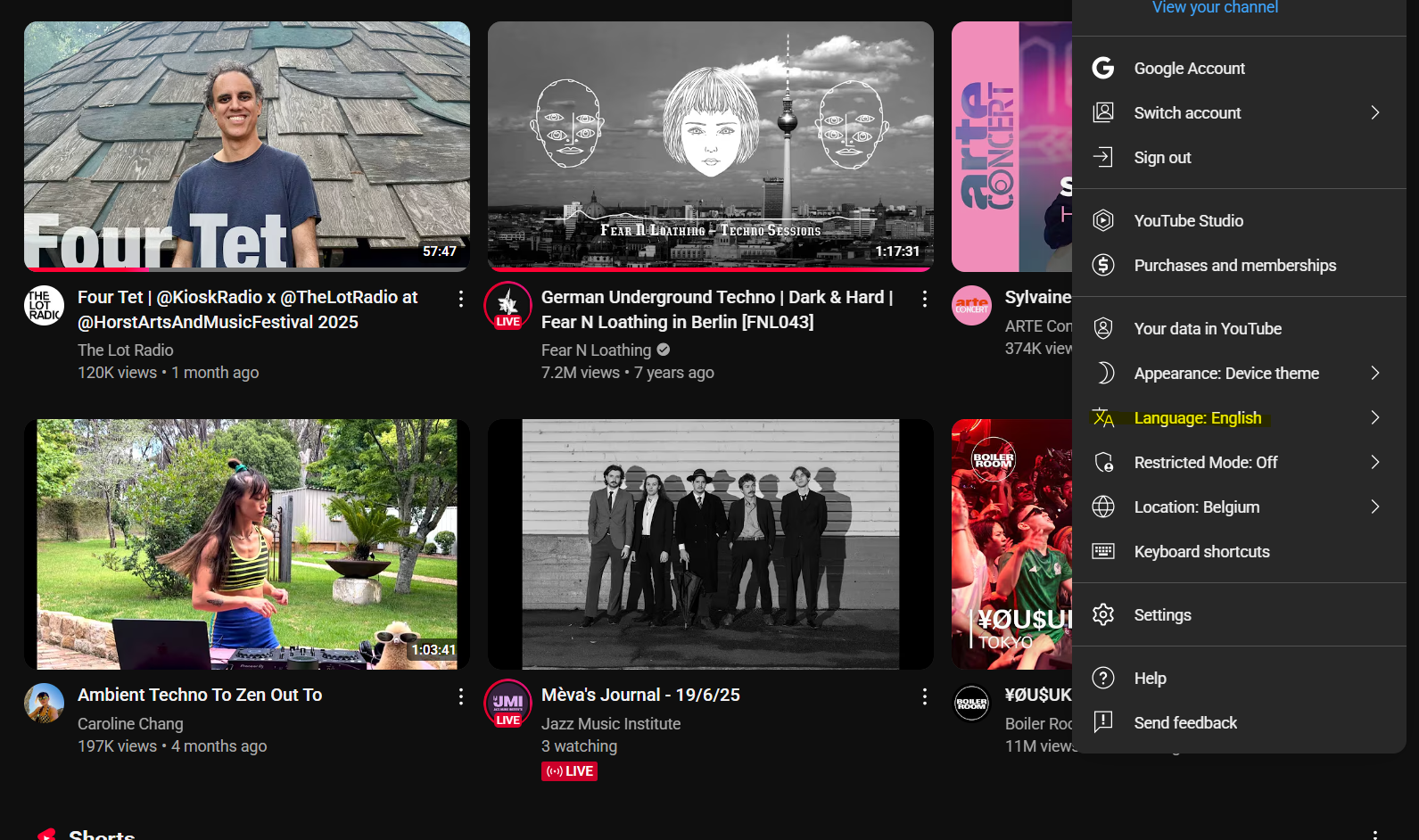Open Four Tet Kiosk Radio video title

tap(248, 309)
